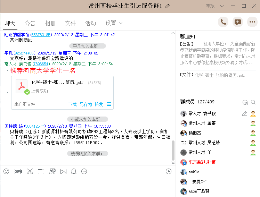This screenshot has width=260, height=197.
Task: Click 下载 to download the PDF resume
Action: pyautogui.click(x=72, y=104)
